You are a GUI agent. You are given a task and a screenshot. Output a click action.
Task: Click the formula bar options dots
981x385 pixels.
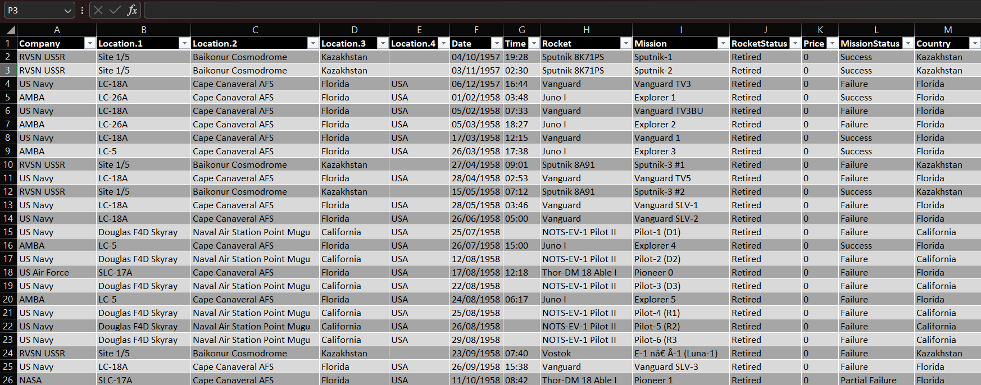(83, 10)
